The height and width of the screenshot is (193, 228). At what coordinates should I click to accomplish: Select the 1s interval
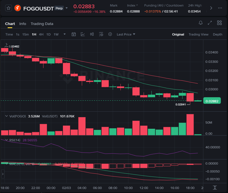click(x=18, y=34)
